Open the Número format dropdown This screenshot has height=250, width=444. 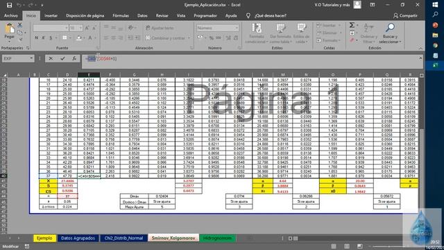click(x=237, y=28)
